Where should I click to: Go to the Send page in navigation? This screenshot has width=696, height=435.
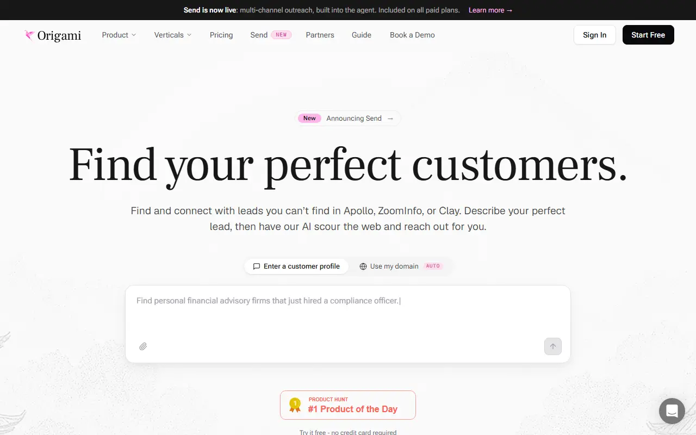pyautogui.click(x=259, y=35)
